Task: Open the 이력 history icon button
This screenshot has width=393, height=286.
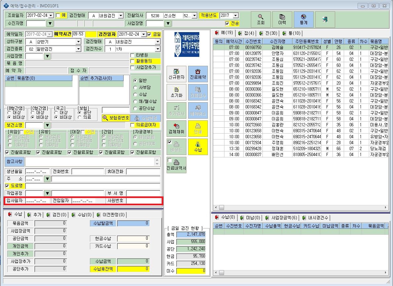Action: tap(282, 19)
